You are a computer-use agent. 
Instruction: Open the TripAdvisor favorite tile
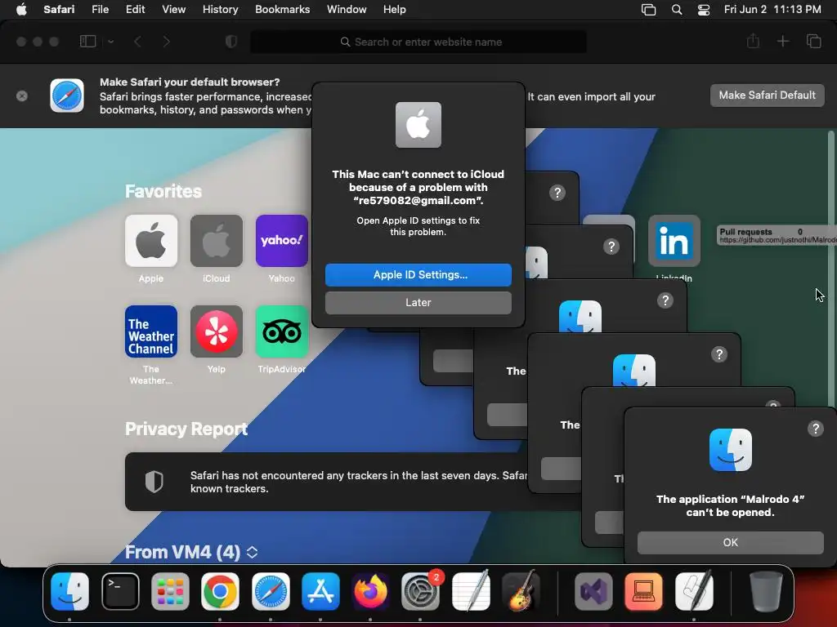tap(281, 331)
